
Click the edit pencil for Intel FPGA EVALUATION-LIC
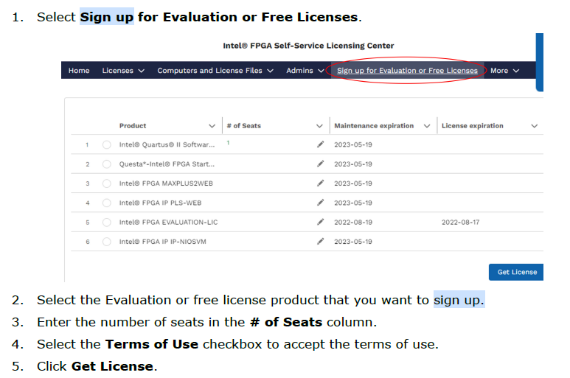click(320, 222)
